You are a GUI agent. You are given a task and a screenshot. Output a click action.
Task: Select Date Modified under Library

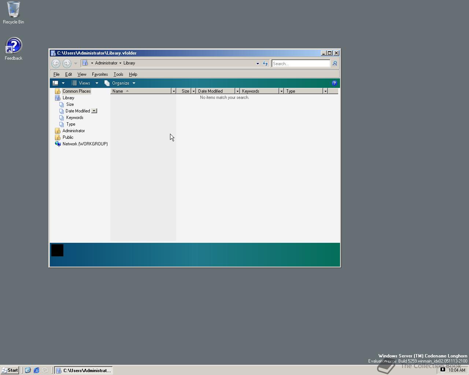[78, 111]
